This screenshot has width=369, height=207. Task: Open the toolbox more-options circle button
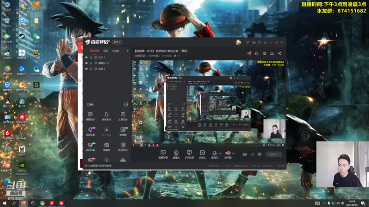tap(126, 104)
